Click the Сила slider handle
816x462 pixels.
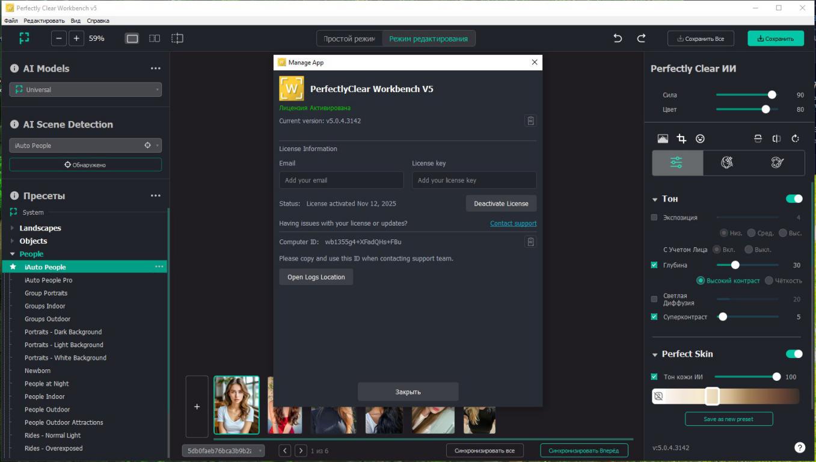coord(772,95)
